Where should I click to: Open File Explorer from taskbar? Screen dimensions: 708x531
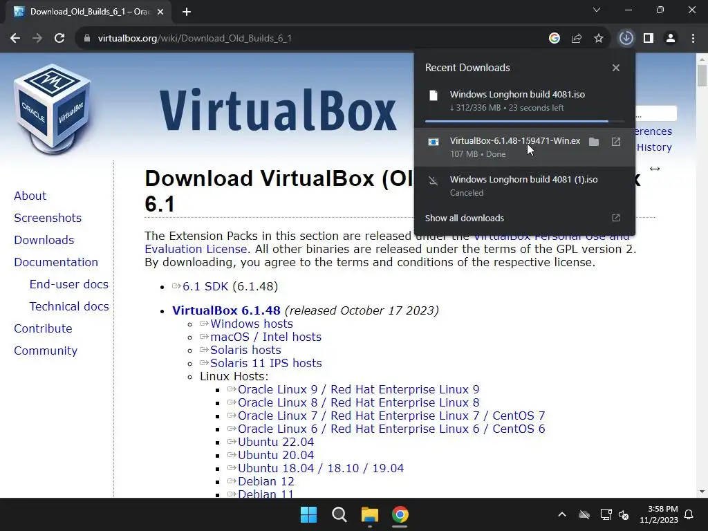tap(369, 514)
